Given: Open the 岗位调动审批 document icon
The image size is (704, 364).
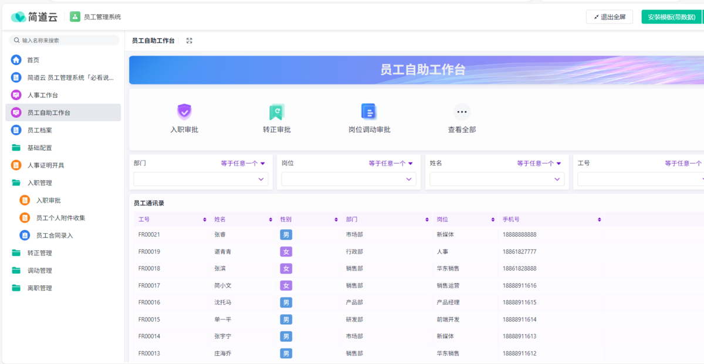Looking at the screenshot, I should click(x=368, y=111).
